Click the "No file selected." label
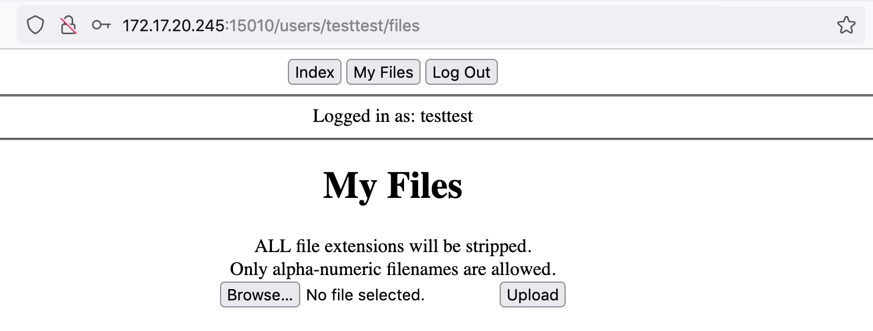 366,294
